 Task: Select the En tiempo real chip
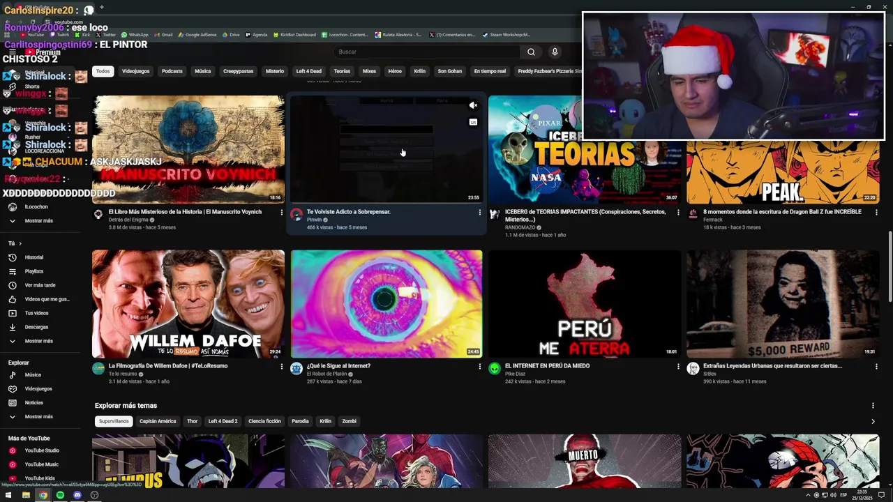490,71
